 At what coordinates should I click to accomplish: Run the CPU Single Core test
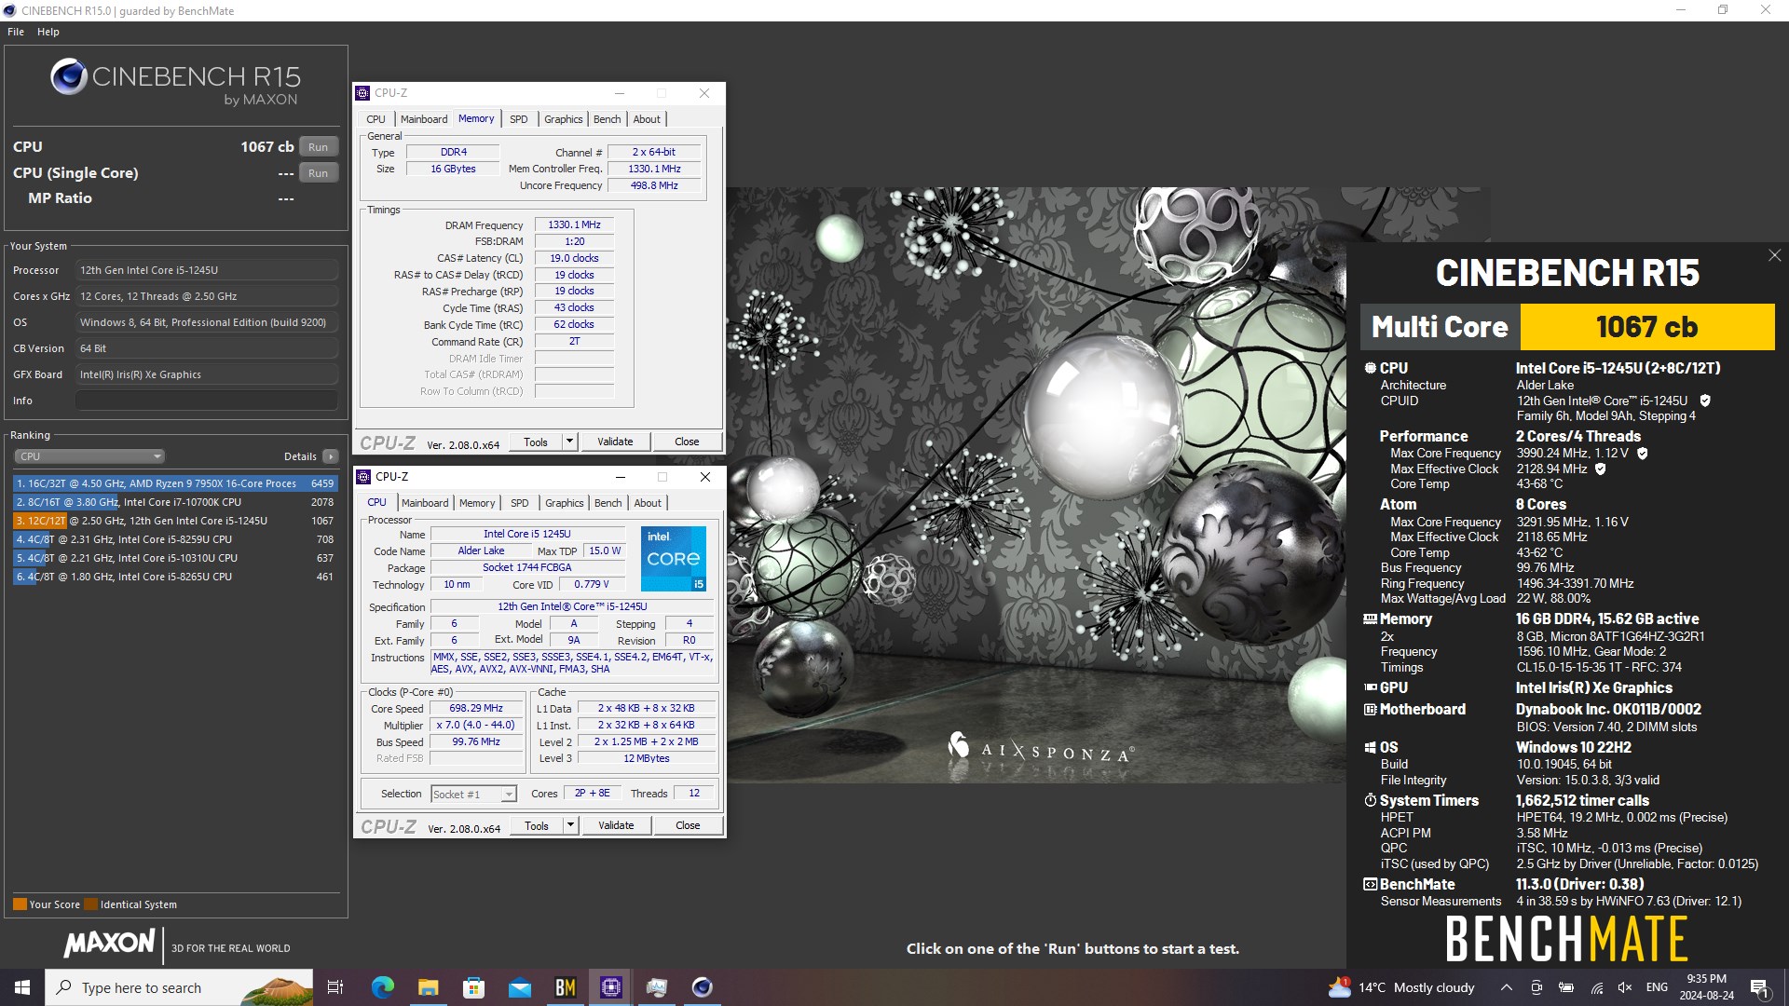pos(318,173)
